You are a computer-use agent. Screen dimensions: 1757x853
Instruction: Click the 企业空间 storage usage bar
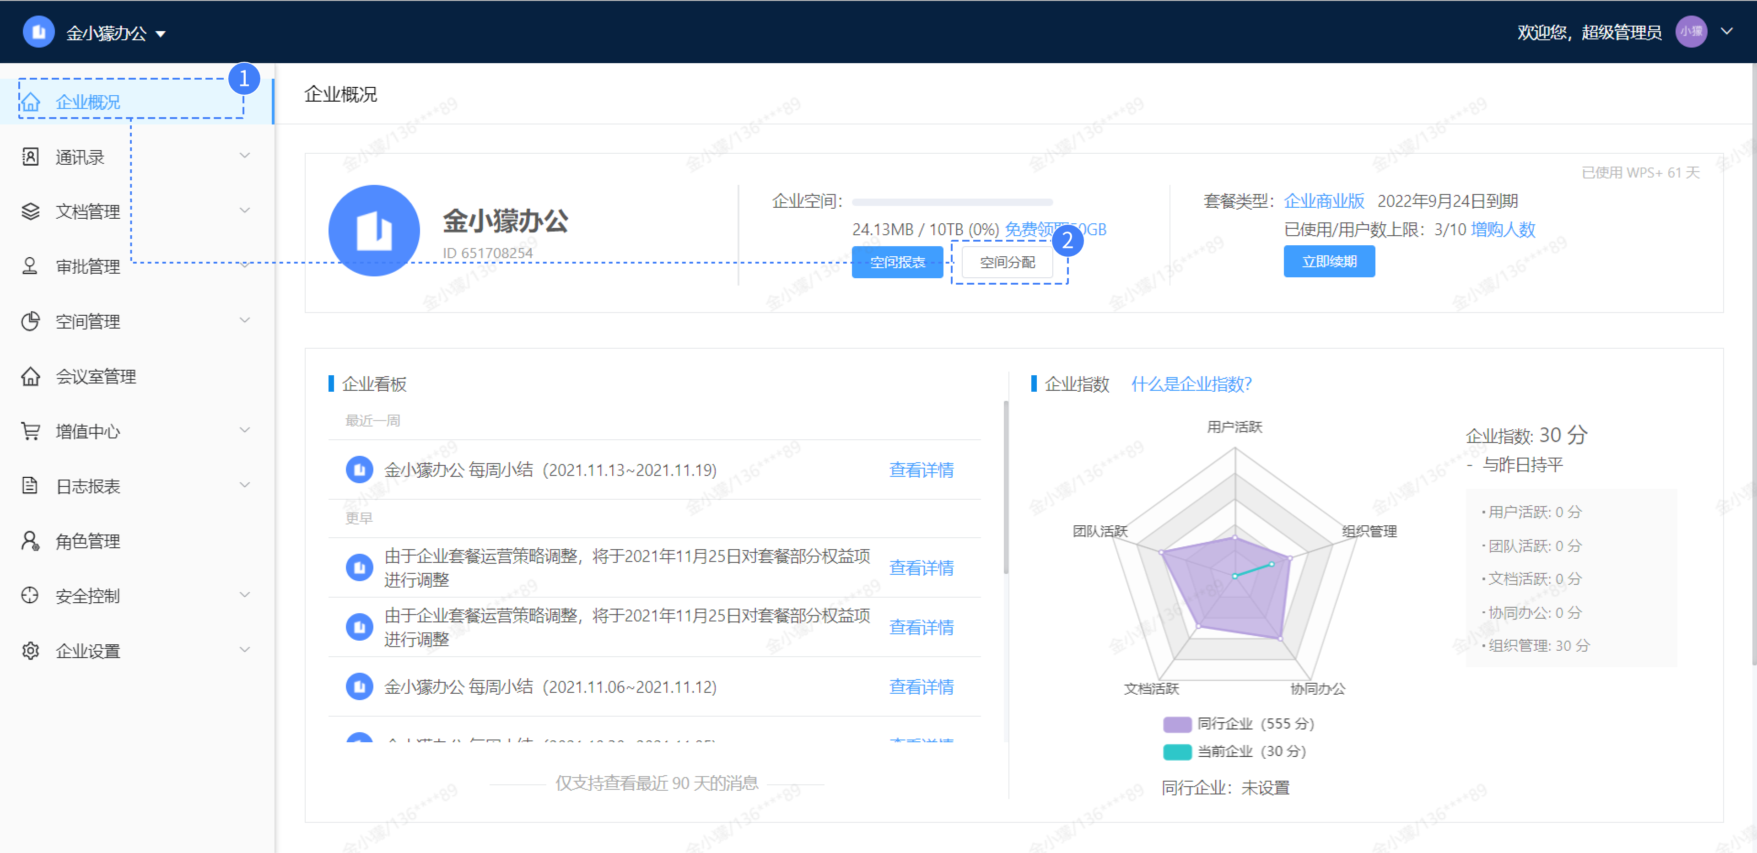(x=952, y=202)
